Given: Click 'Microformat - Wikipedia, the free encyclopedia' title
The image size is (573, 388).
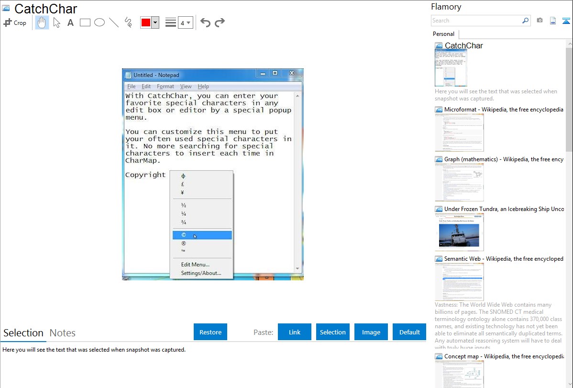Looking at the screenshot, I should coord(504,110).
